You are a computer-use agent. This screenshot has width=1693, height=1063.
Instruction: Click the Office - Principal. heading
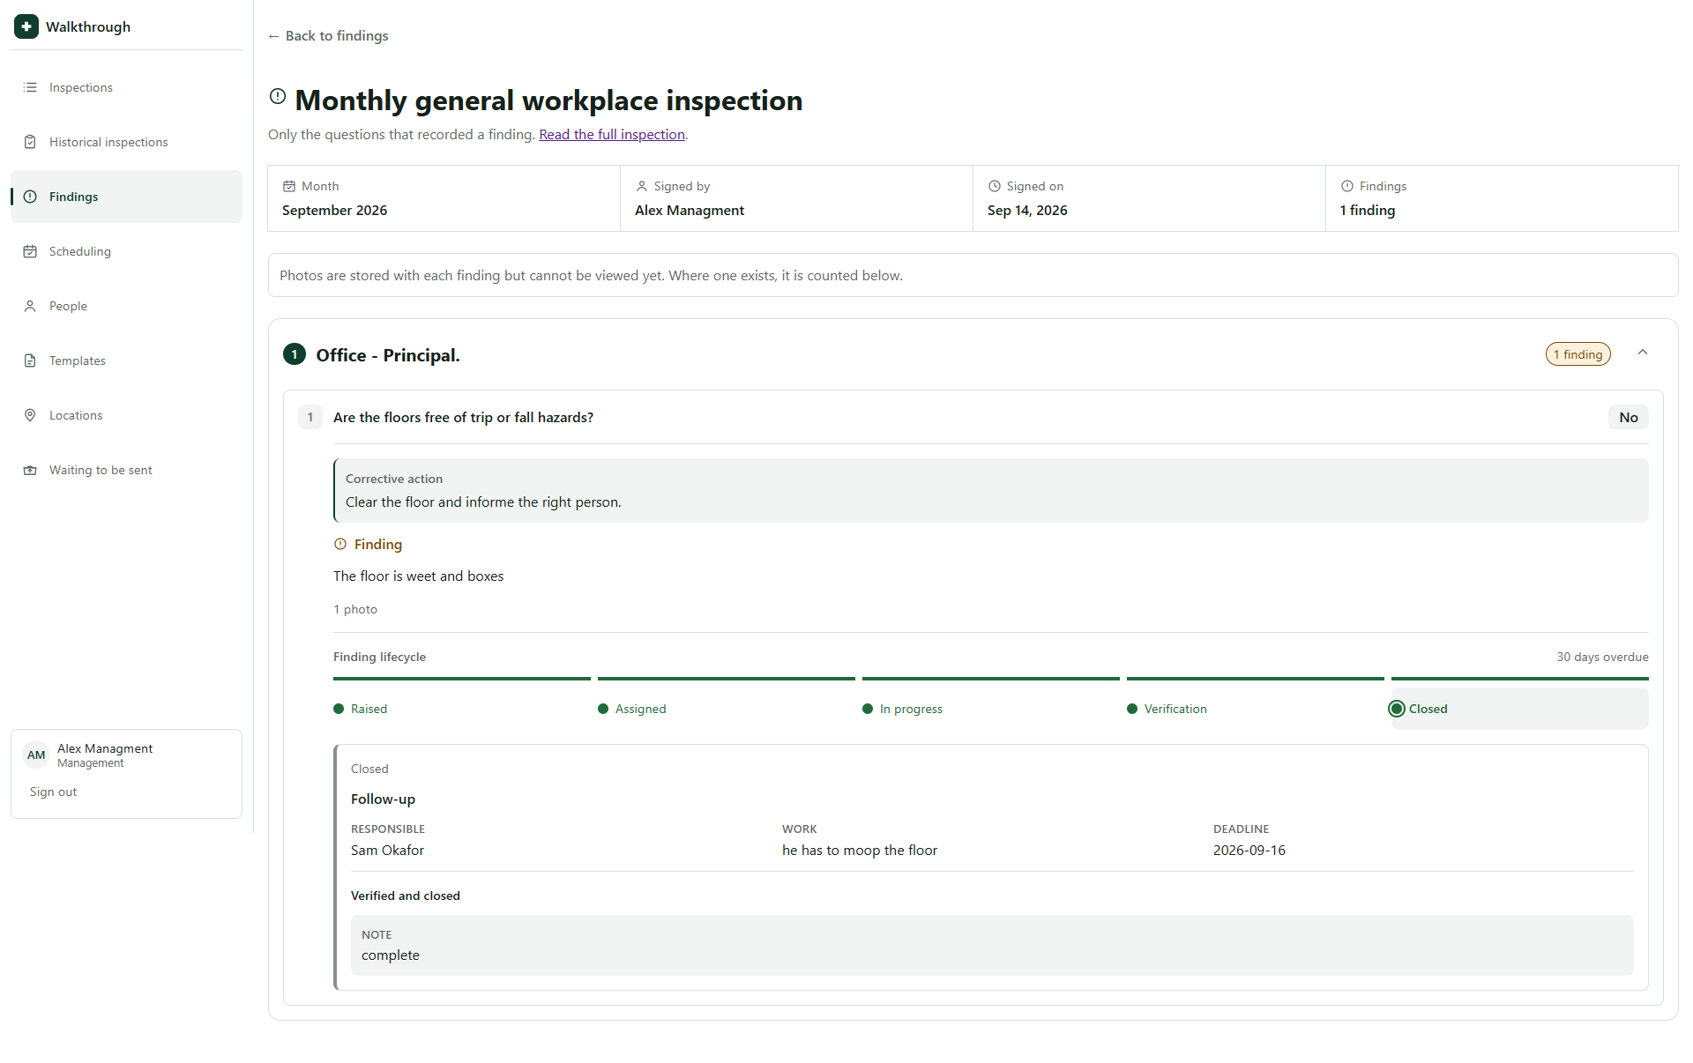click(388, 355)
